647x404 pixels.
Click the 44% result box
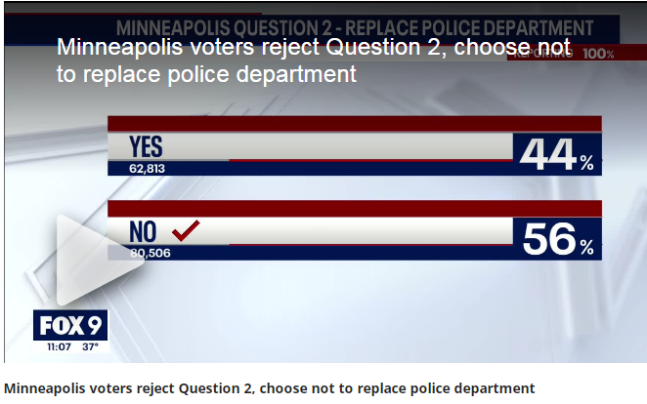coord(557,154)
